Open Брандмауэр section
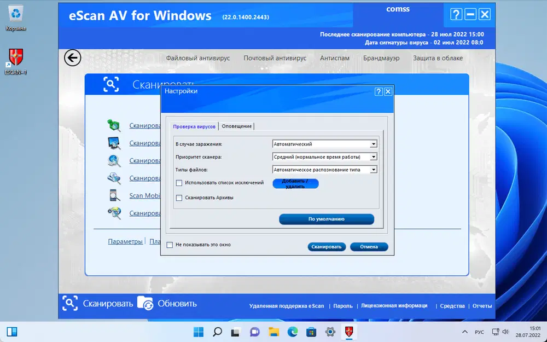The height and width of the screenshot is (342, 547). pyautogui.click(x=381, y=59)
